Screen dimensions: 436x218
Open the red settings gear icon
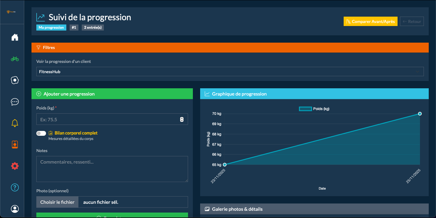15,166
